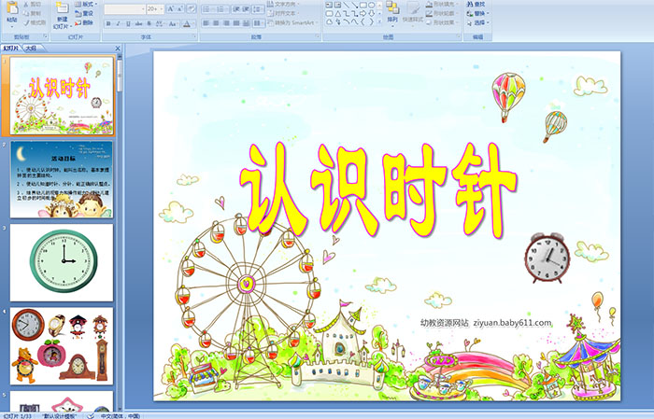
Task: Click the Paste clipboard icon
Action: point(12,7)
